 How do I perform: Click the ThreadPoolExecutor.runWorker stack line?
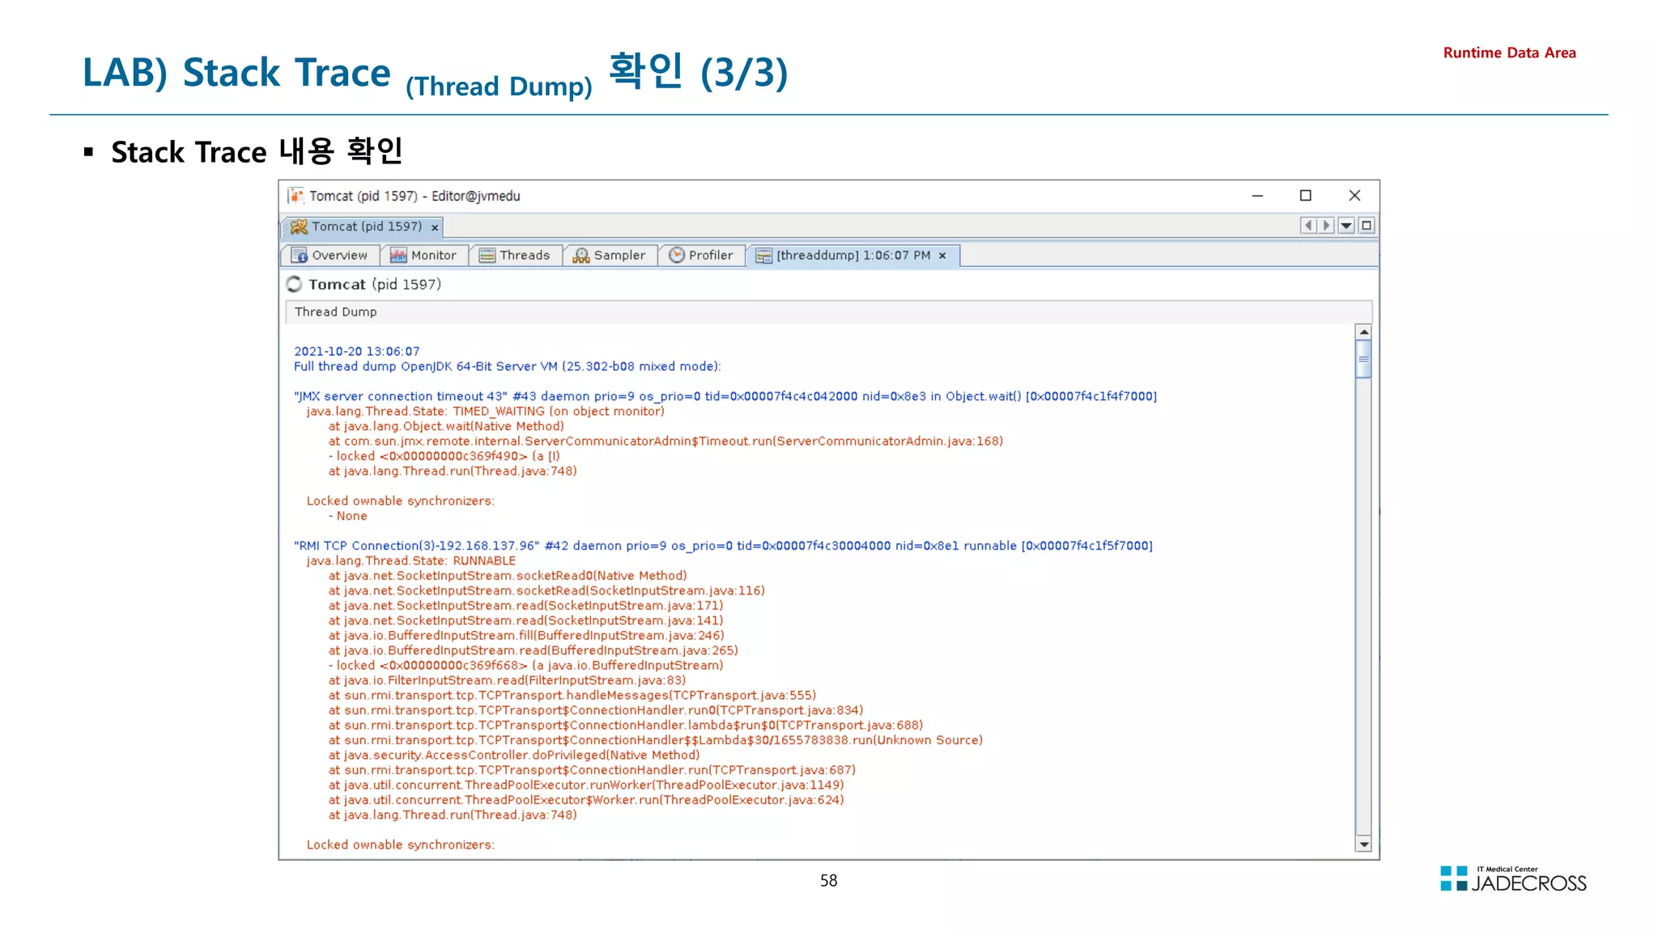(586, 785)
